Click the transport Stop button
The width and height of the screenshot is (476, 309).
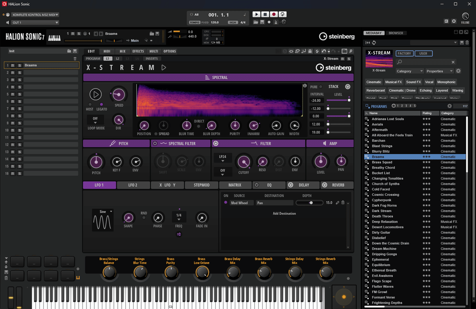pos(265,14)
